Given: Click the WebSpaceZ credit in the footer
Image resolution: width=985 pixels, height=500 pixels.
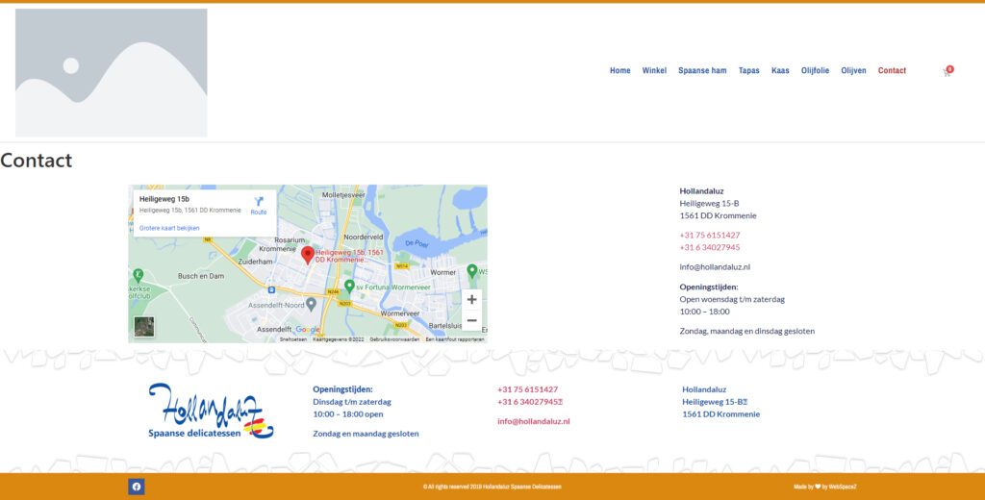Looking at the screenshot, I should click(x=843, y=487).
